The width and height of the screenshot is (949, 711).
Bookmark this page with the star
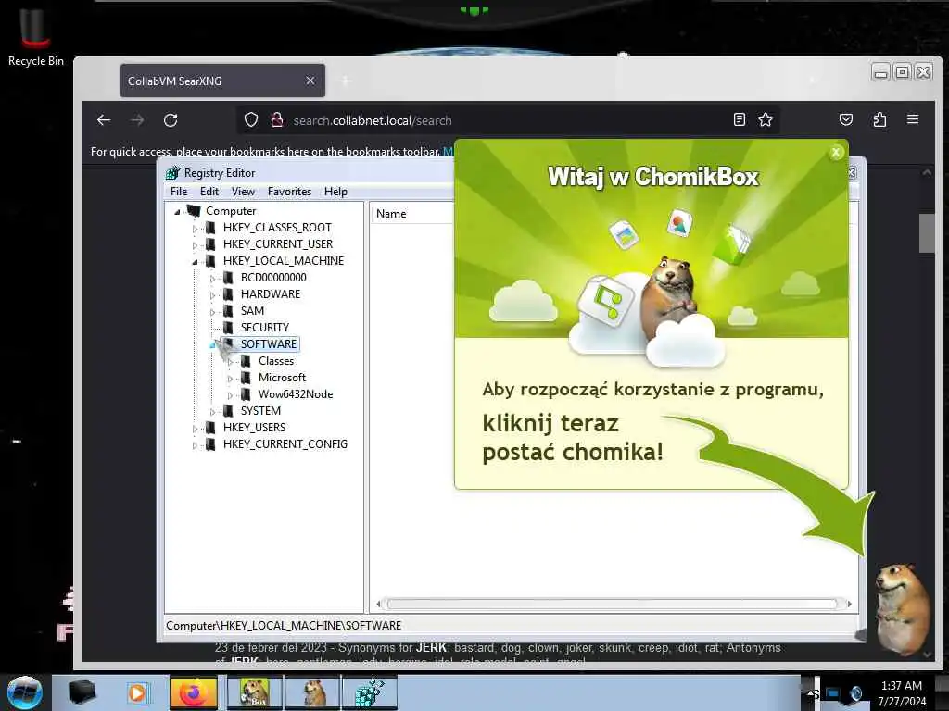tap(766, 119)
